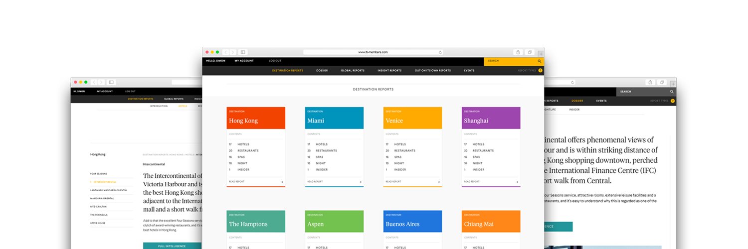Image resolution: width=748 pixels, height=249 pixels.
Task: Open the Miami destination card header
Action: coord(334,118)
